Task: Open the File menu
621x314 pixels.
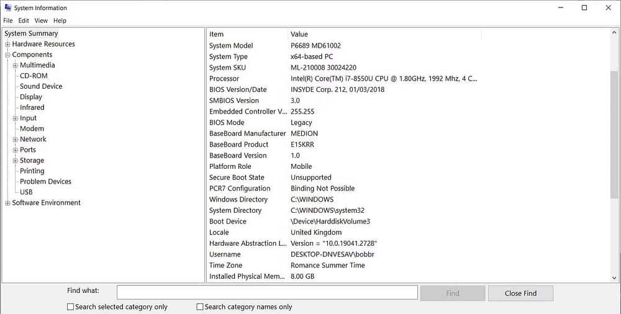Action: (x=8, y=20)
